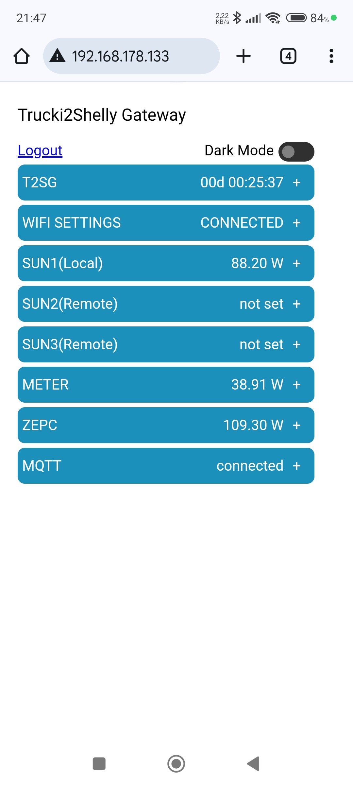
Task: Toggle the Dark Mode switch
Action: point(296,152)
